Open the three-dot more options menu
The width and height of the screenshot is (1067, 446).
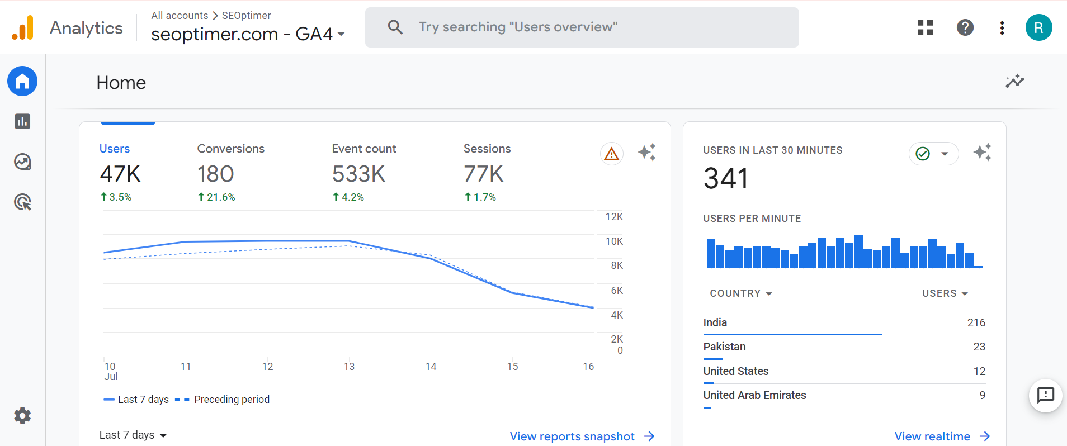coord(1002,27)
